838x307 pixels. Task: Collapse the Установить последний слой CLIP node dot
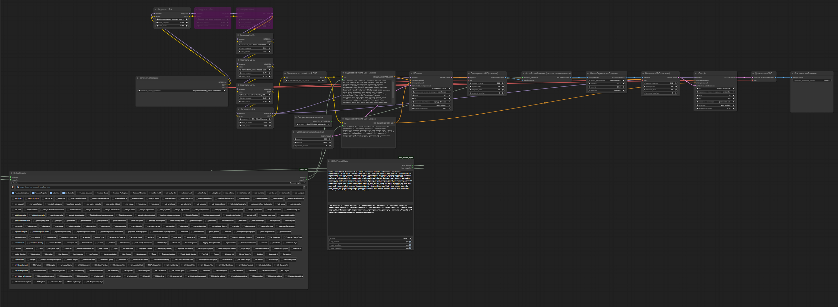tap(285, 73)
